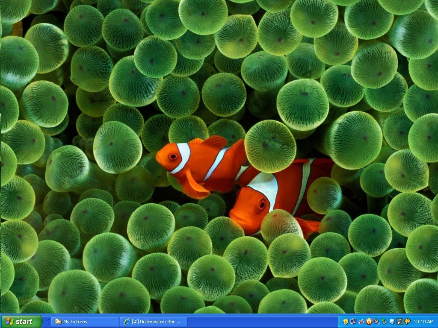Screen dimensions: 438x328
Task: Open the network connection monitors tray icon
Action: click(x=353, y=322)
